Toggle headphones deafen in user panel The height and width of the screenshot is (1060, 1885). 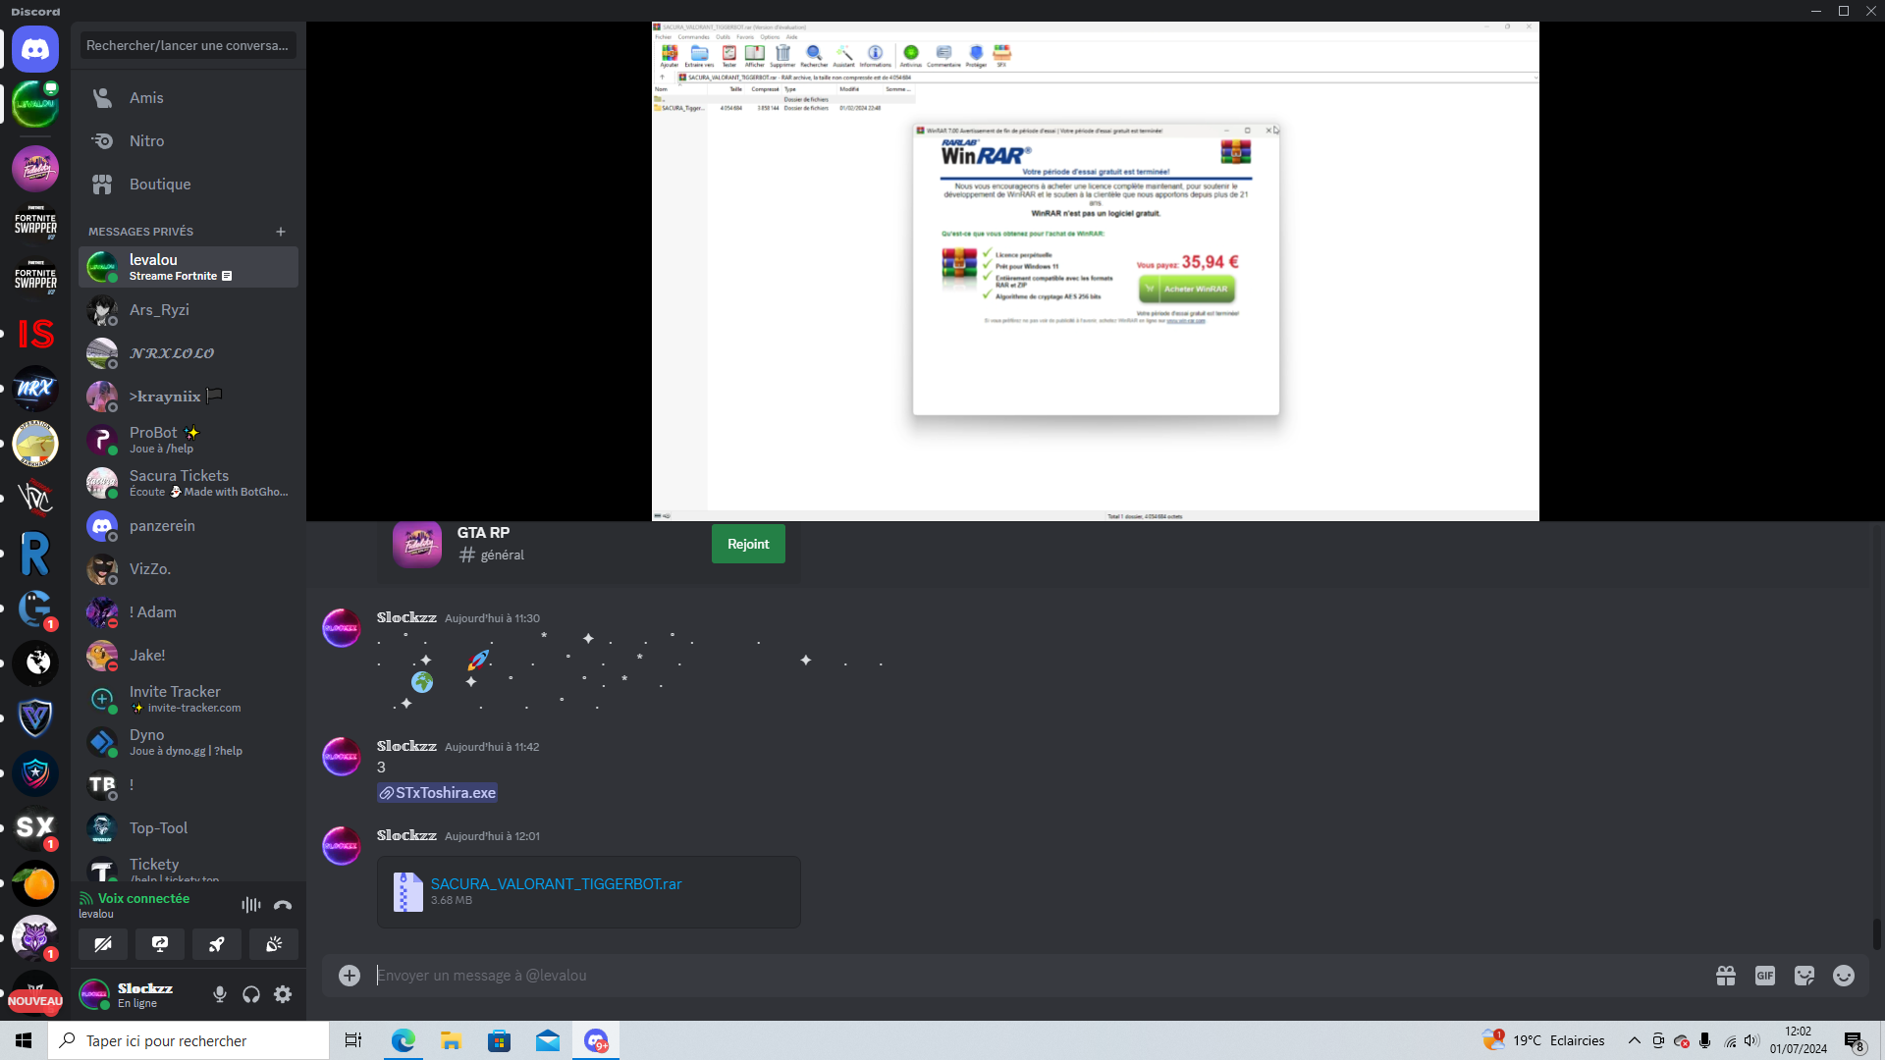[251, 994]
